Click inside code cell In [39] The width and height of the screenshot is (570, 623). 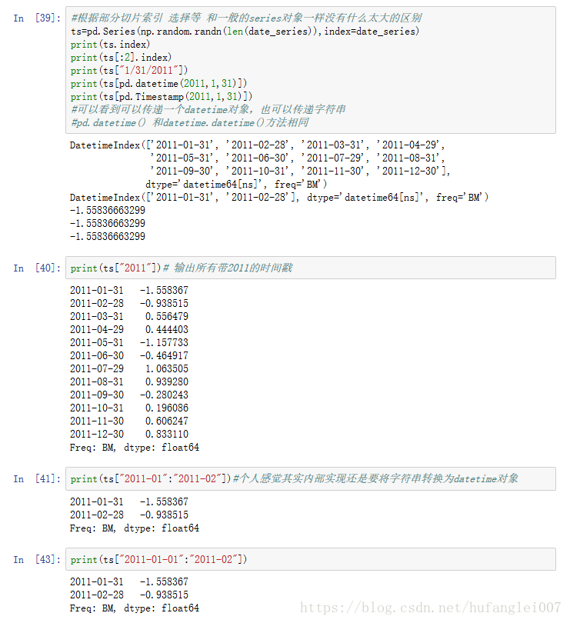[311, 70]
